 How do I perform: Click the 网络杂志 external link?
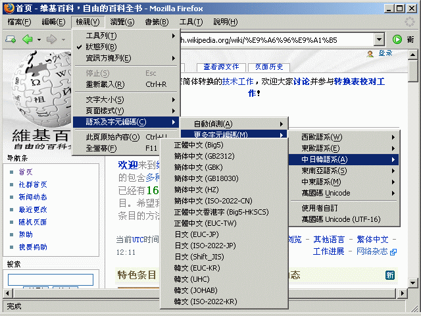[372, 252]
